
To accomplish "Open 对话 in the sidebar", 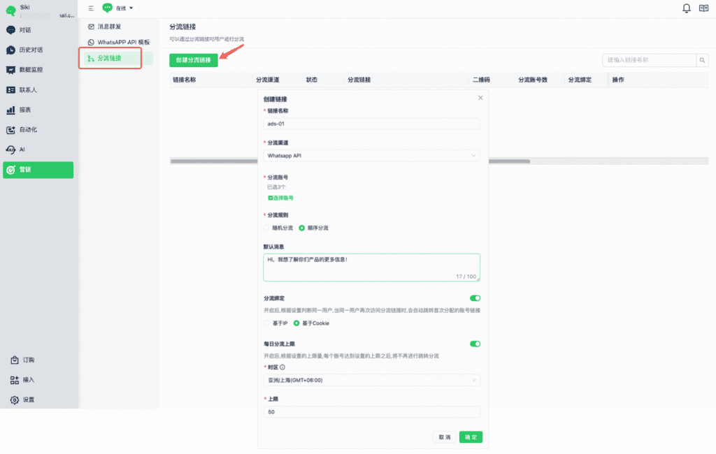I will pyautogui.click(x=24, y=30).
